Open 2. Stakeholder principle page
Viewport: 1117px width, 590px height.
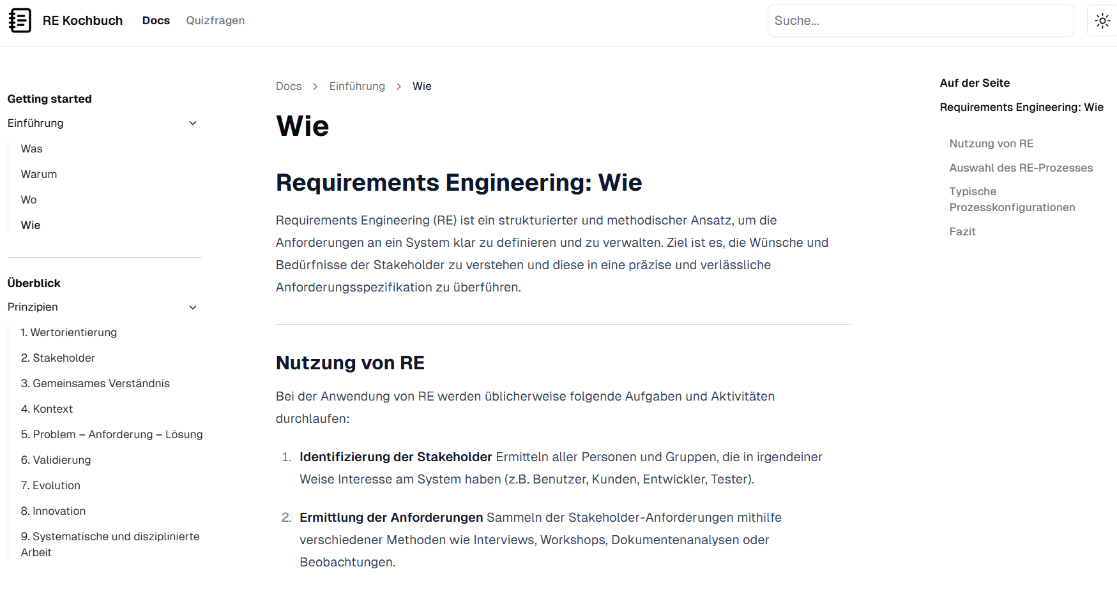click(x=57, y=358)
